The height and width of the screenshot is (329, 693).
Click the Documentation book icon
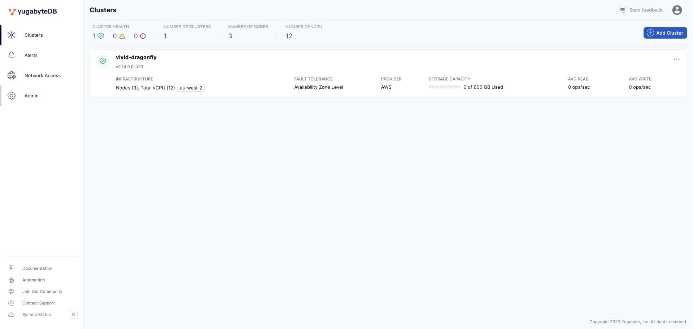click(11, 268)
